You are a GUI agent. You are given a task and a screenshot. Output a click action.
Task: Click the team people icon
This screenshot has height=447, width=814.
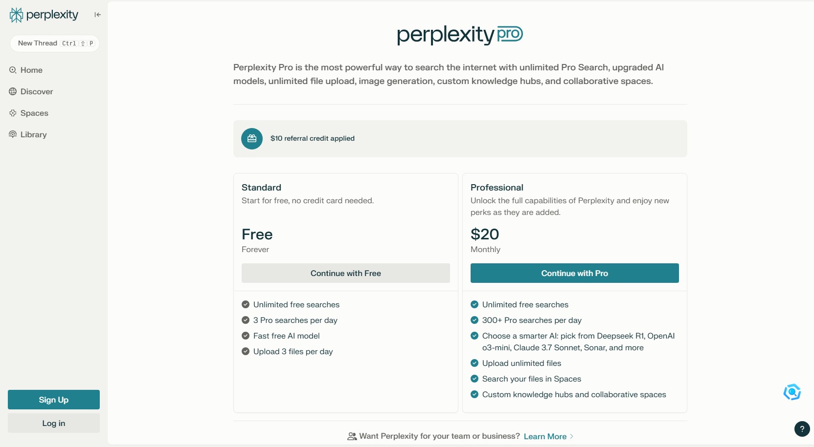point(352,436)
